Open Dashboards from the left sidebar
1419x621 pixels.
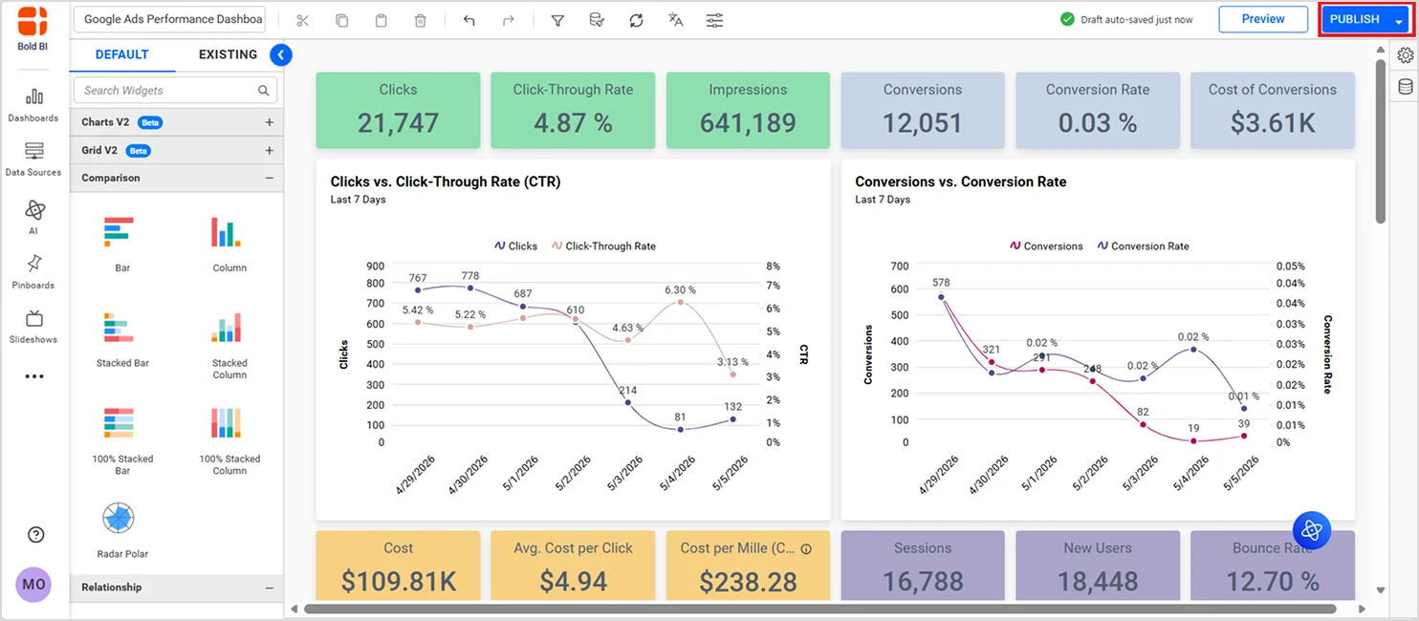tap(34, 105)
